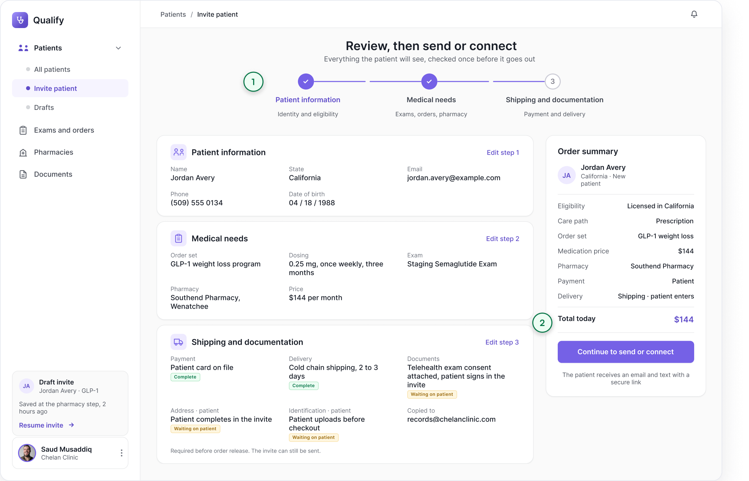Click records@chelanclinic.com text
The image size is (749, 481).
coord(451,420)
